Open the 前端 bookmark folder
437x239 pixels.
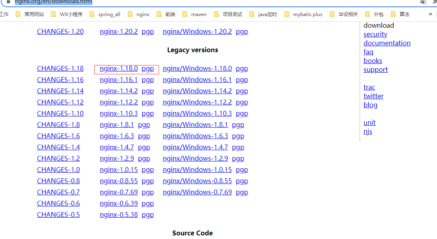166,14
